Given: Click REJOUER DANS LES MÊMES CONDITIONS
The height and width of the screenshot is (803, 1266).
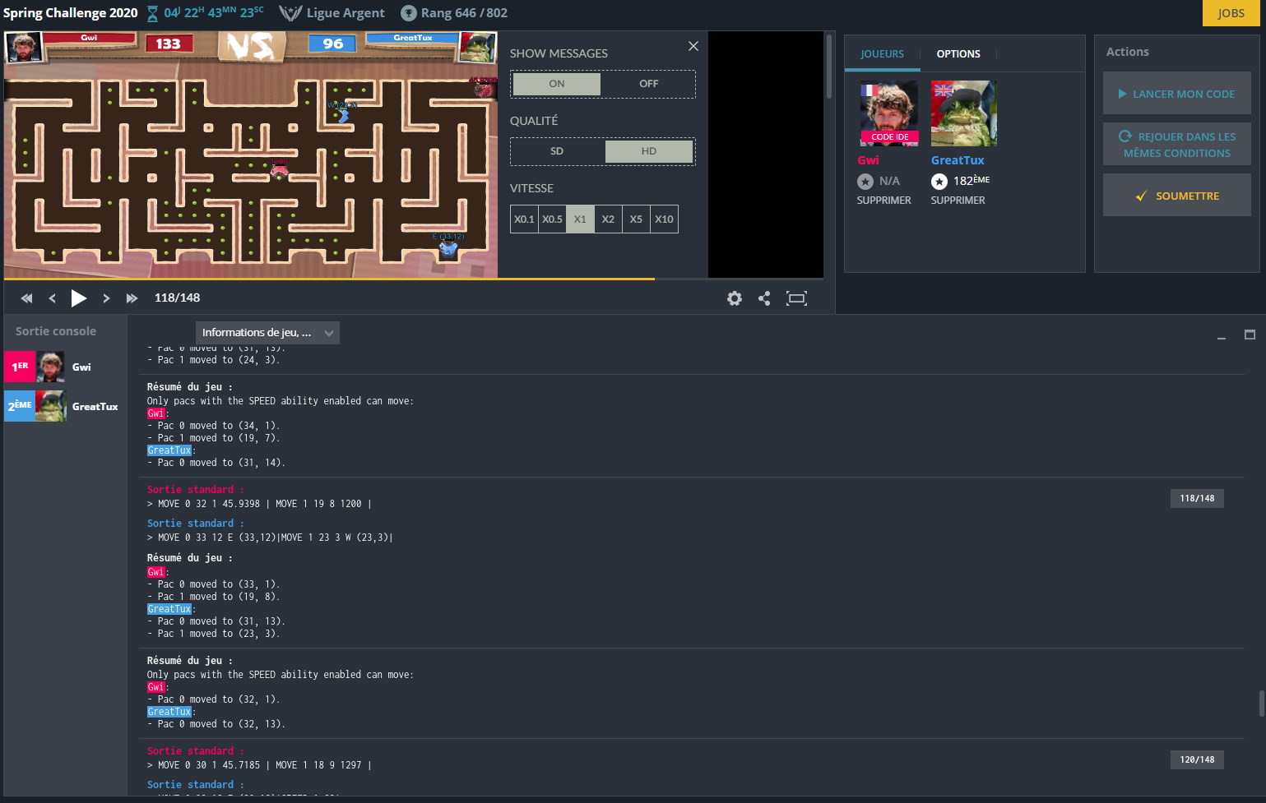Looking at the screenshot, I should point(1176,145).
